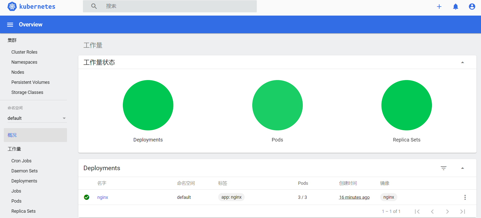Open the nginx row actions menu
The width and height of the screenshot is (481, 218).
[465, 197]
